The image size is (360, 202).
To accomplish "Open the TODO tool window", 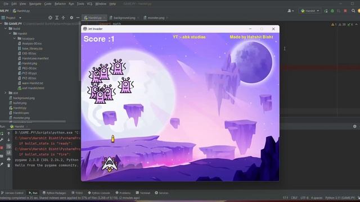I will [x=77, y=193].
